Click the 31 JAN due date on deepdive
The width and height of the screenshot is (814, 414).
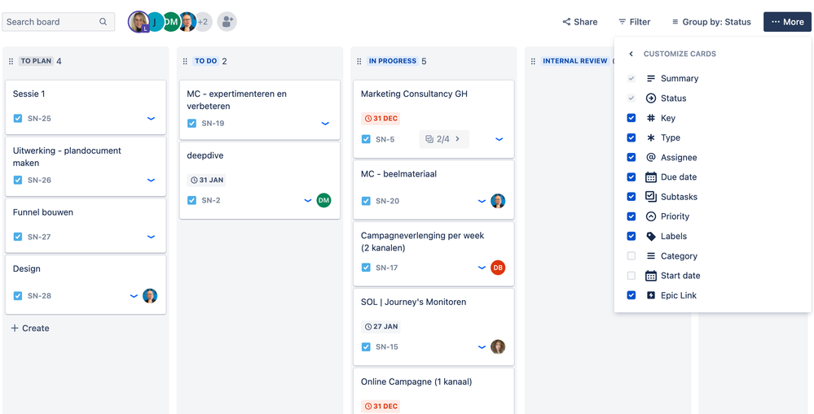click(x=207, y=180)
